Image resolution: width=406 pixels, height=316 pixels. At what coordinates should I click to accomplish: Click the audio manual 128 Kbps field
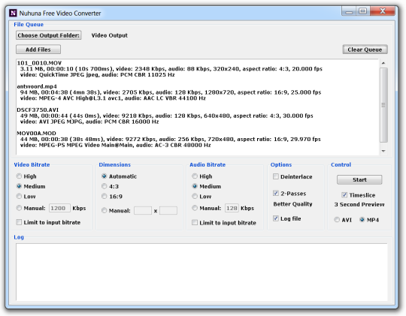[232, 208]
